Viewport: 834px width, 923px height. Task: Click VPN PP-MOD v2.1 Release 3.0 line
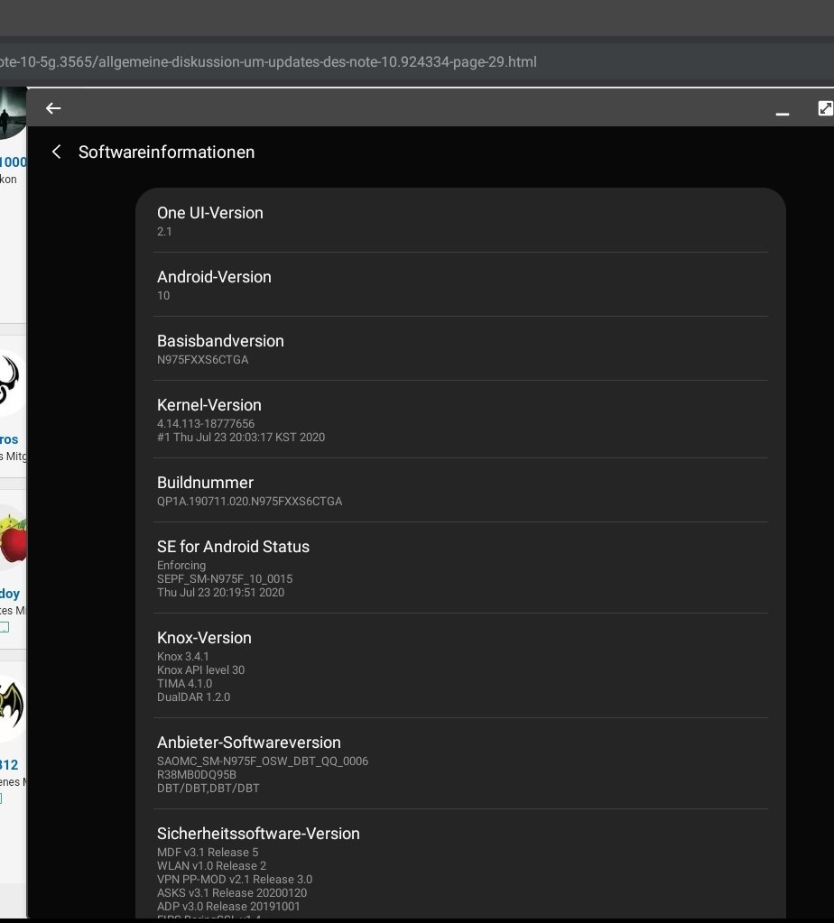pyautogui.click(x=235, y=880)
